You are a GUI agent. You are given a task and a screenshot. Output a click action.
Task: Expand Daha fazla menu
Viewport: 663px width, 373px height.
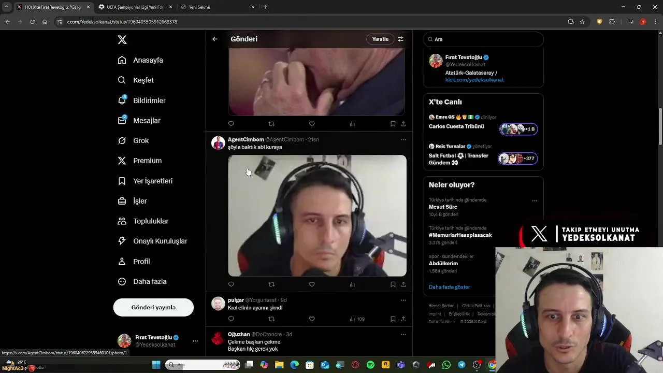point(142,282)
